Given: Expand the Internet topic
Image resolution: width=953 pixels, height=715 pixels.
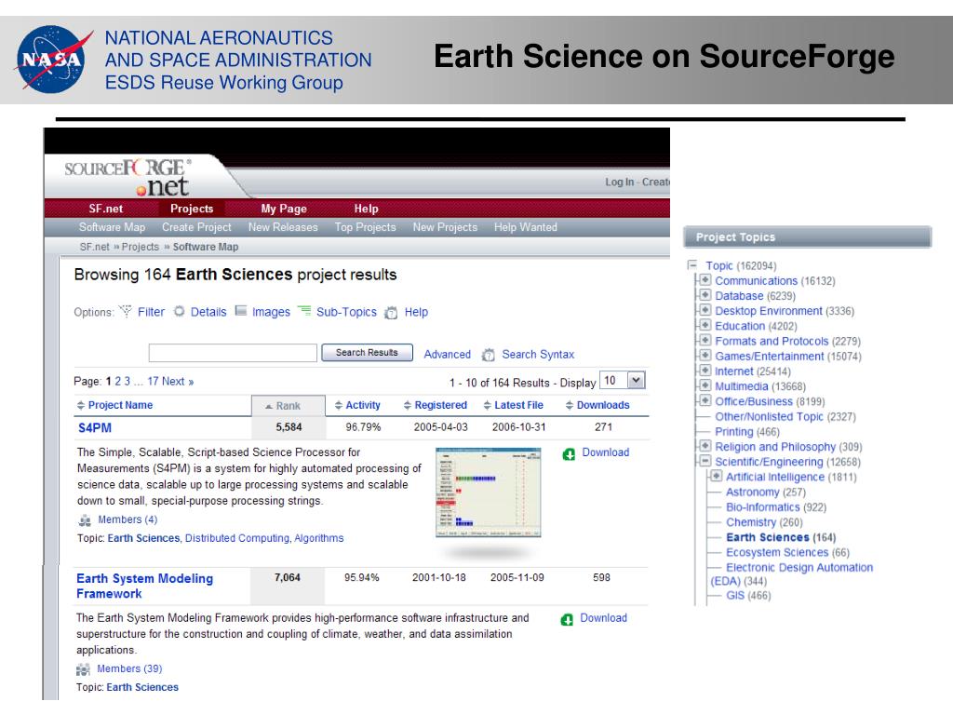Looking at the screenshot, I should pyautogui.click(x=705, y=371).
